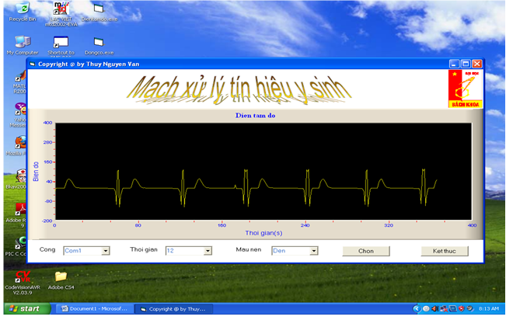The height and width of the screenshot is (327, 506).
Task: Click the red shield tray icon
Action: [x=462, y=308]
